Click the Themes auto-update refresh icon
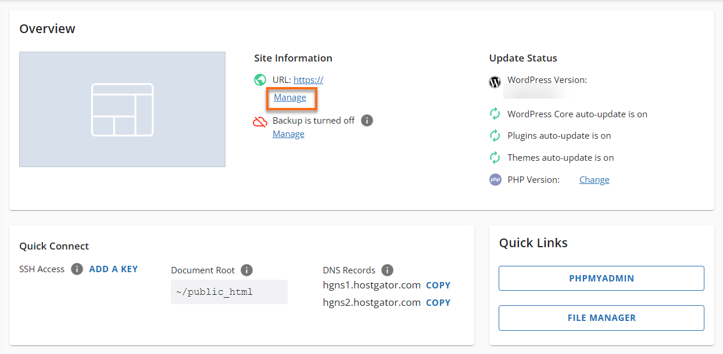Image resolution: width=723 pixels, height=354 pixels. [494, 157]
